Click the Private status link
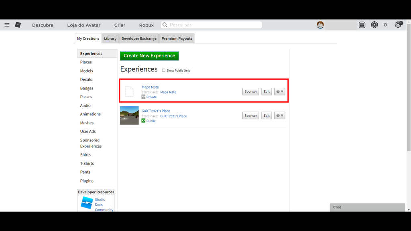Image resolution: width=411 pixels, height=231 pixels. pyautogui.click(x=151, y=97)
